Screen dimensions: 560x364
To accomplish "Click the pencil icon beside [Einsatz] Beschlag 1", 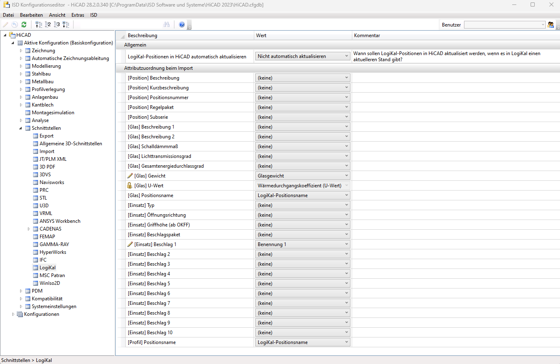I will tap(130, 244).
